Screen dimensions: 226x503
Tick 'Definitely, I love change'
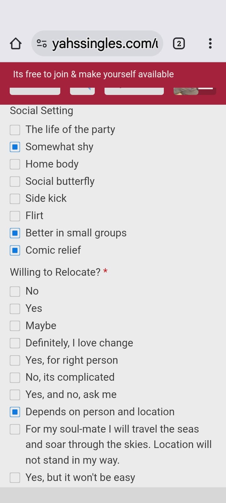coord(15,343)
